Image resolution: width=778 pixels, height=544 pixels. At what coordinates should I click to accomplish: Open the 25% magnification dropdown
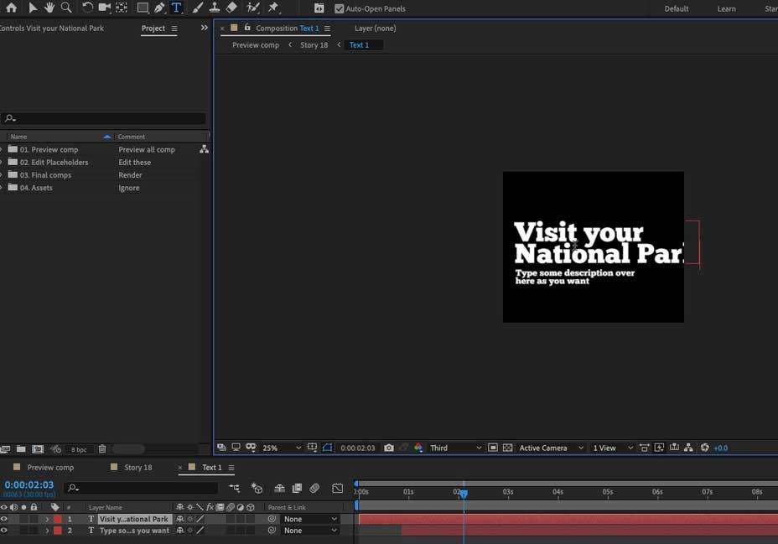[x=282, y=448]
